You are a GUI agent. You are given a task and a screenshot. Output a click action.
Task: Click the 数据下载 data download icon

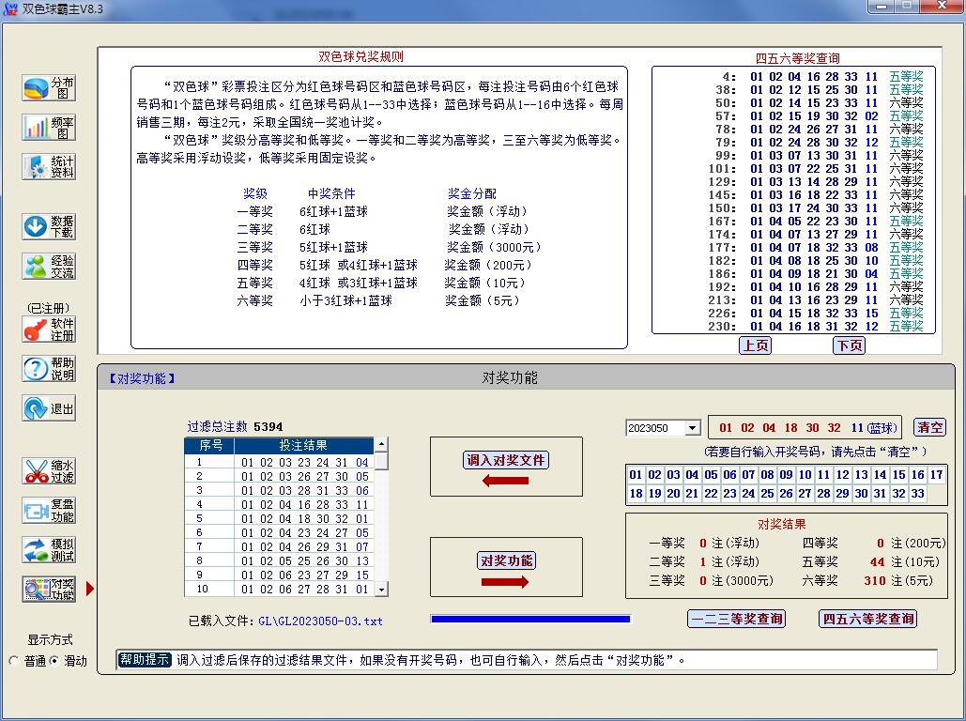click(x=49, y=226)
